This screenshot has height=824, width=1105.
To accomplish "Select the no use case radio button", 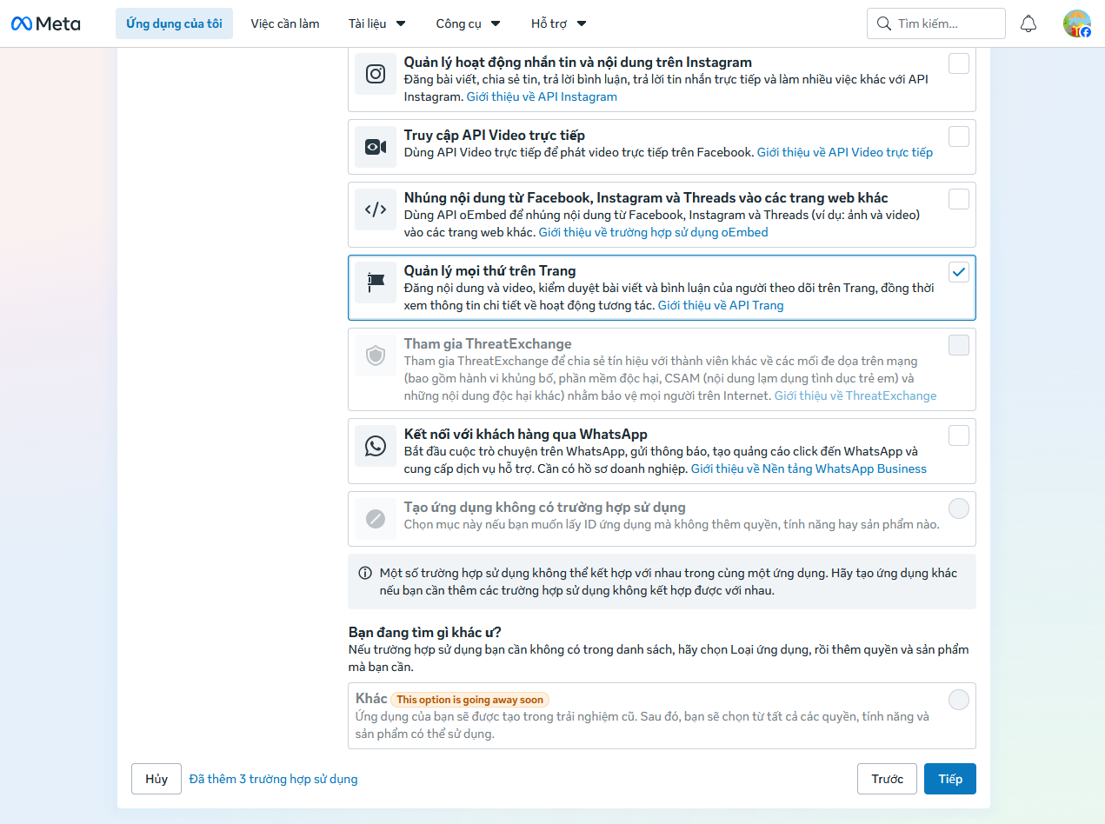I will [x=959, y=508].
